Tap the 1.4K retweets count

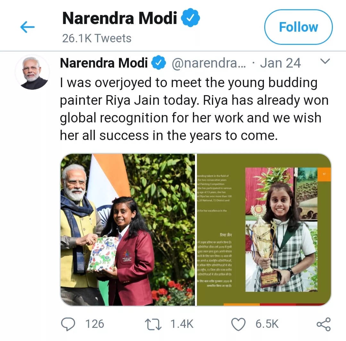tap(182, 324)
